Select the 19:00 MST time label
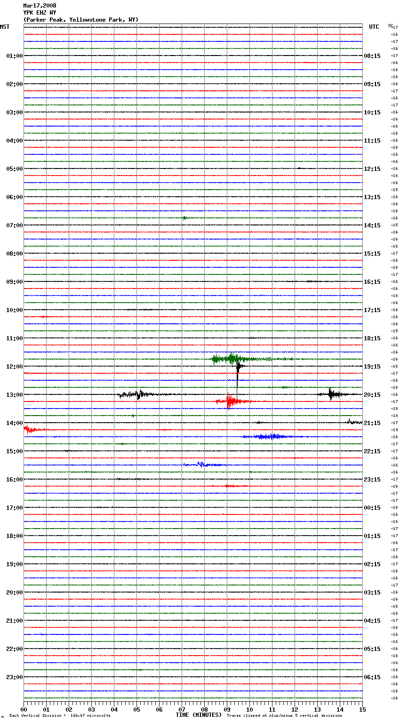Image resolution: width=400 pixels, height=722 pixels. 15,564
